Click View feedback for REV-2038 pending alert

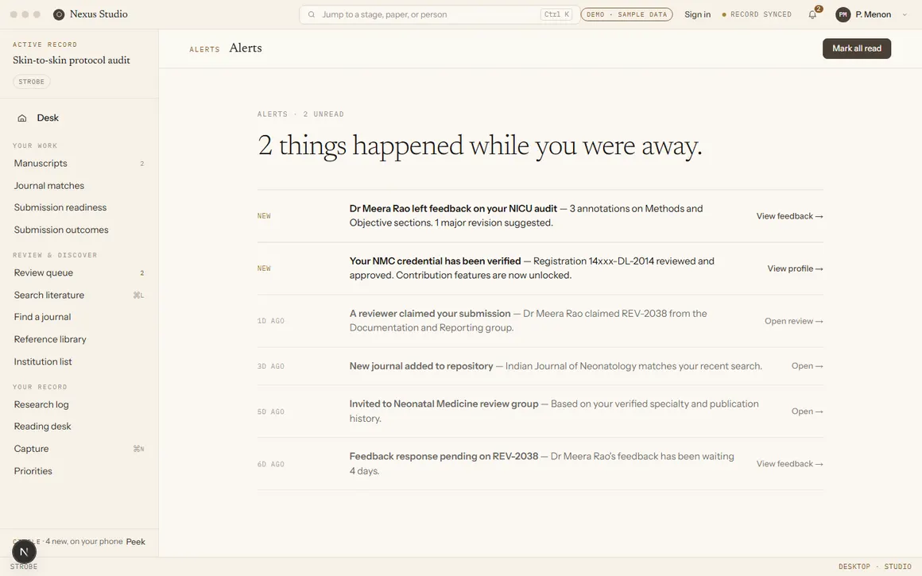789,464
